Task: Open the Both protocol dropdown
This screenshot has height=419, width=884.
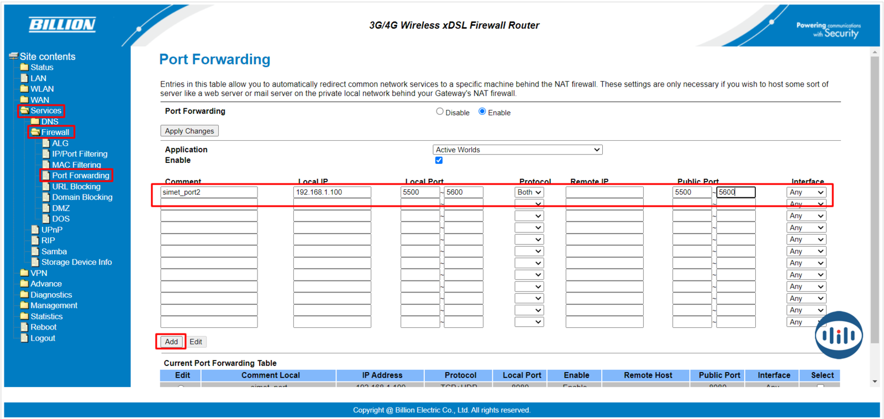Action: click(529, 192)
